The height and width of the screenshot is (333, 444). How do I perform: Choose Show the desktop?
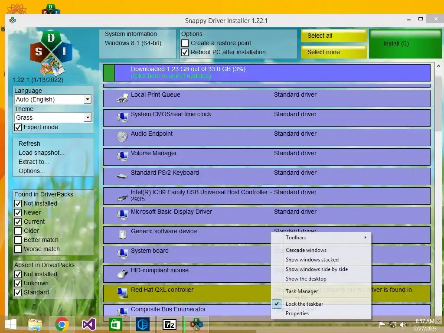[x=321, y=279]
